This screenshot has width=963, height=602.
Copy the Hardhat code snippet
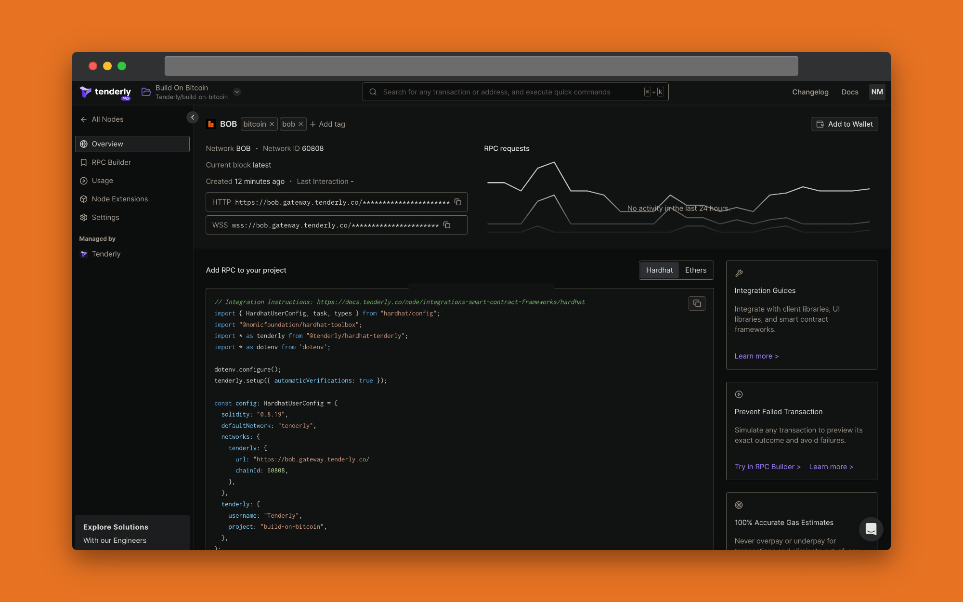[697, 303]
